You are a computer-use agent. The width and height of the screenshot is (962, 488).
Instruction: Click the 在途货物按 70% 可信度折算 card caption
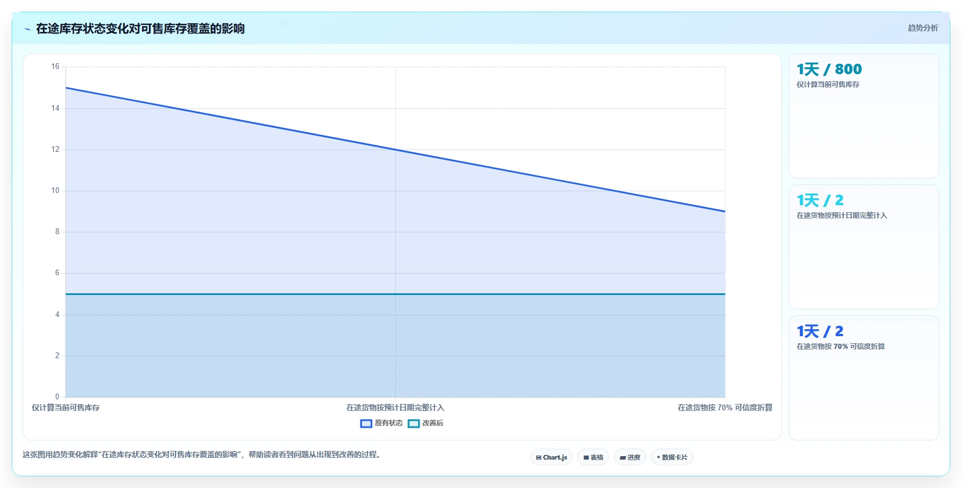841,347
